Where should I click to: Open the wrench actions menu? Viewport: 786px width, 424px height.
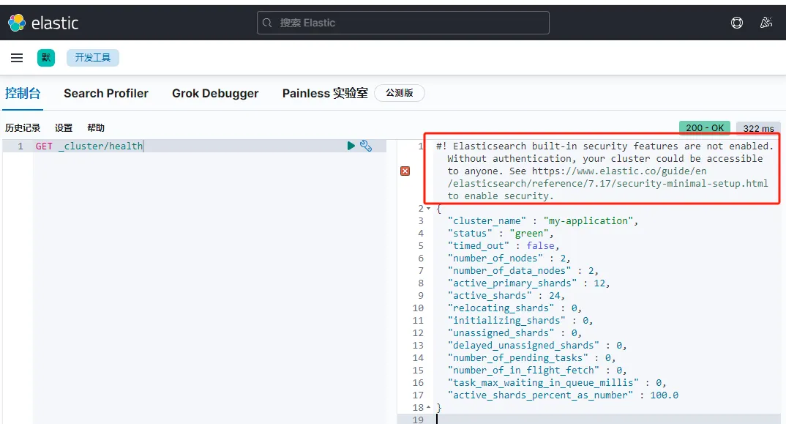pos(366,146)
